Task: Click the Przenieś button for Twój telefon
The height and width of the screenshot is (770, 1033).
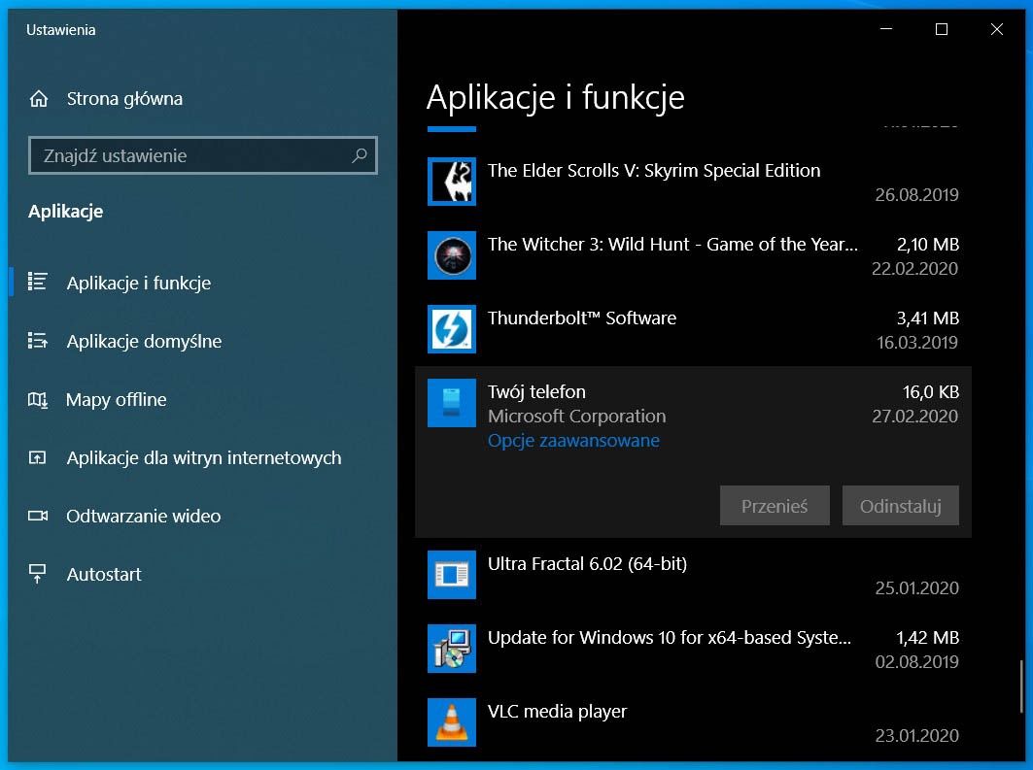Action: 775,506
